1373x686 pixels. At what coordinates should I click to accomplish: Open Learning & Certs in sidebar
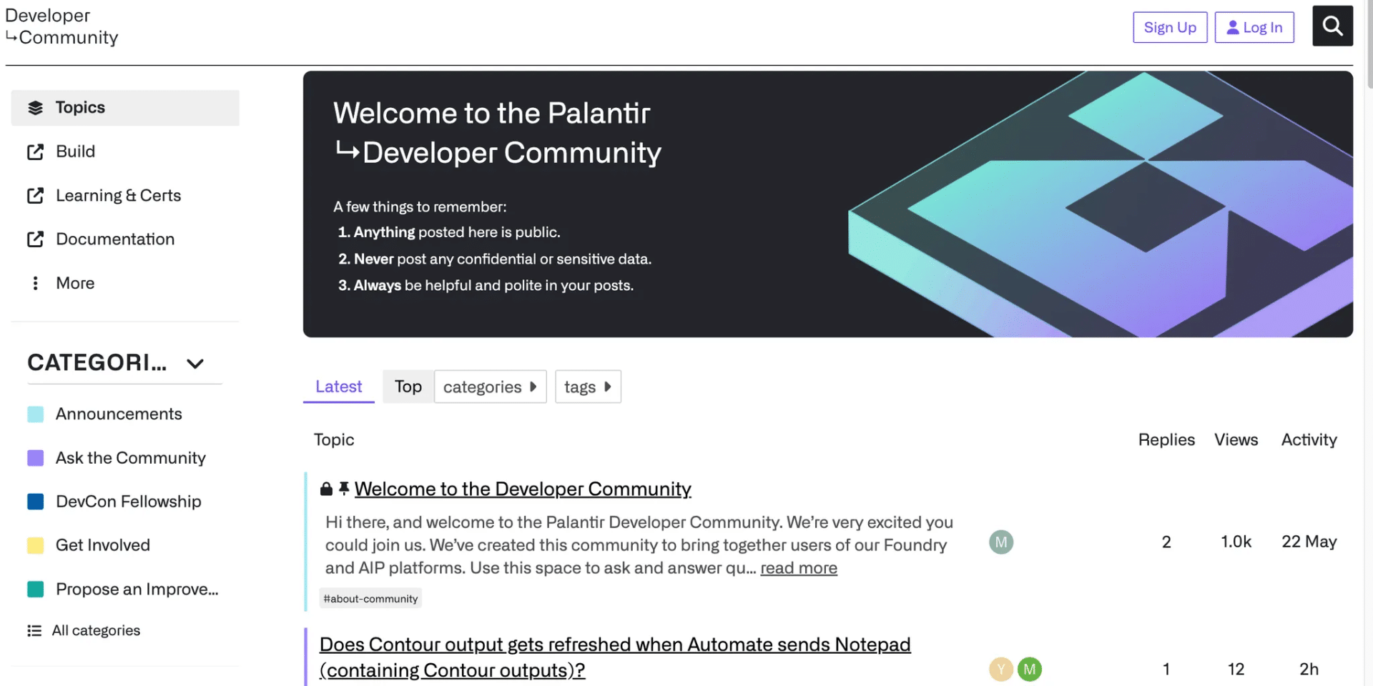tap(119, 196)
